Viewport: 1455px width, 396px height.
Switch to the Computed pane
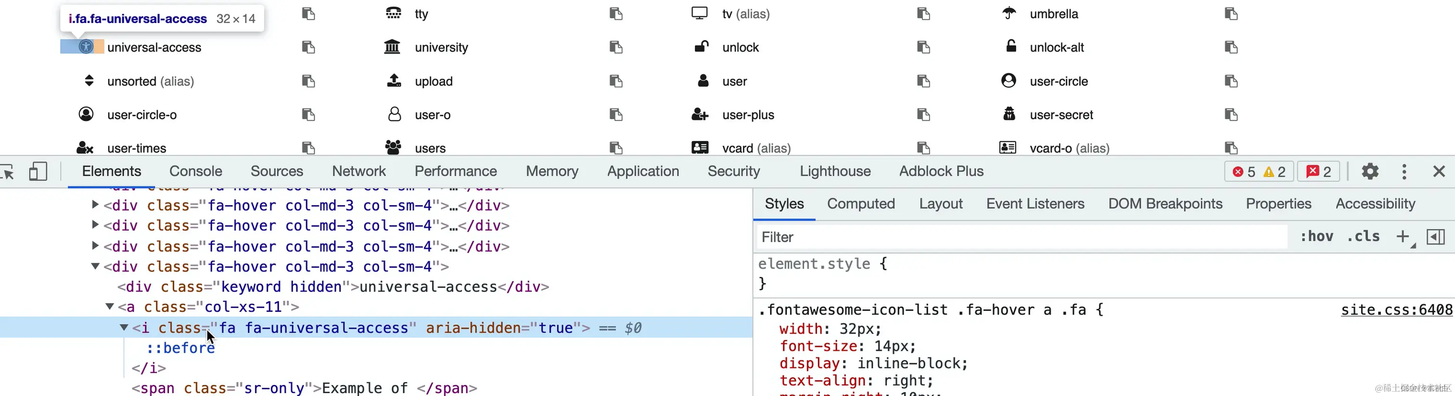coord(861,204)
